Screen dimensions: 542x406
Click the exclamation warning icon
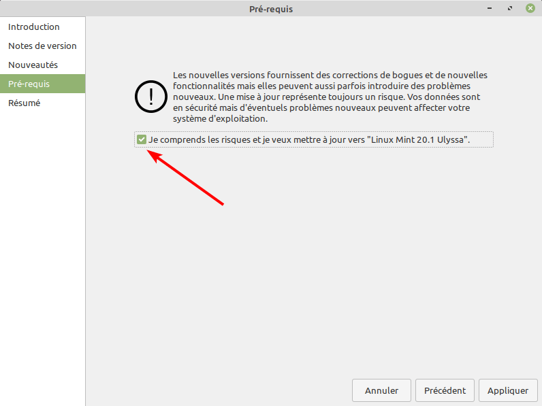coord(150,96)
